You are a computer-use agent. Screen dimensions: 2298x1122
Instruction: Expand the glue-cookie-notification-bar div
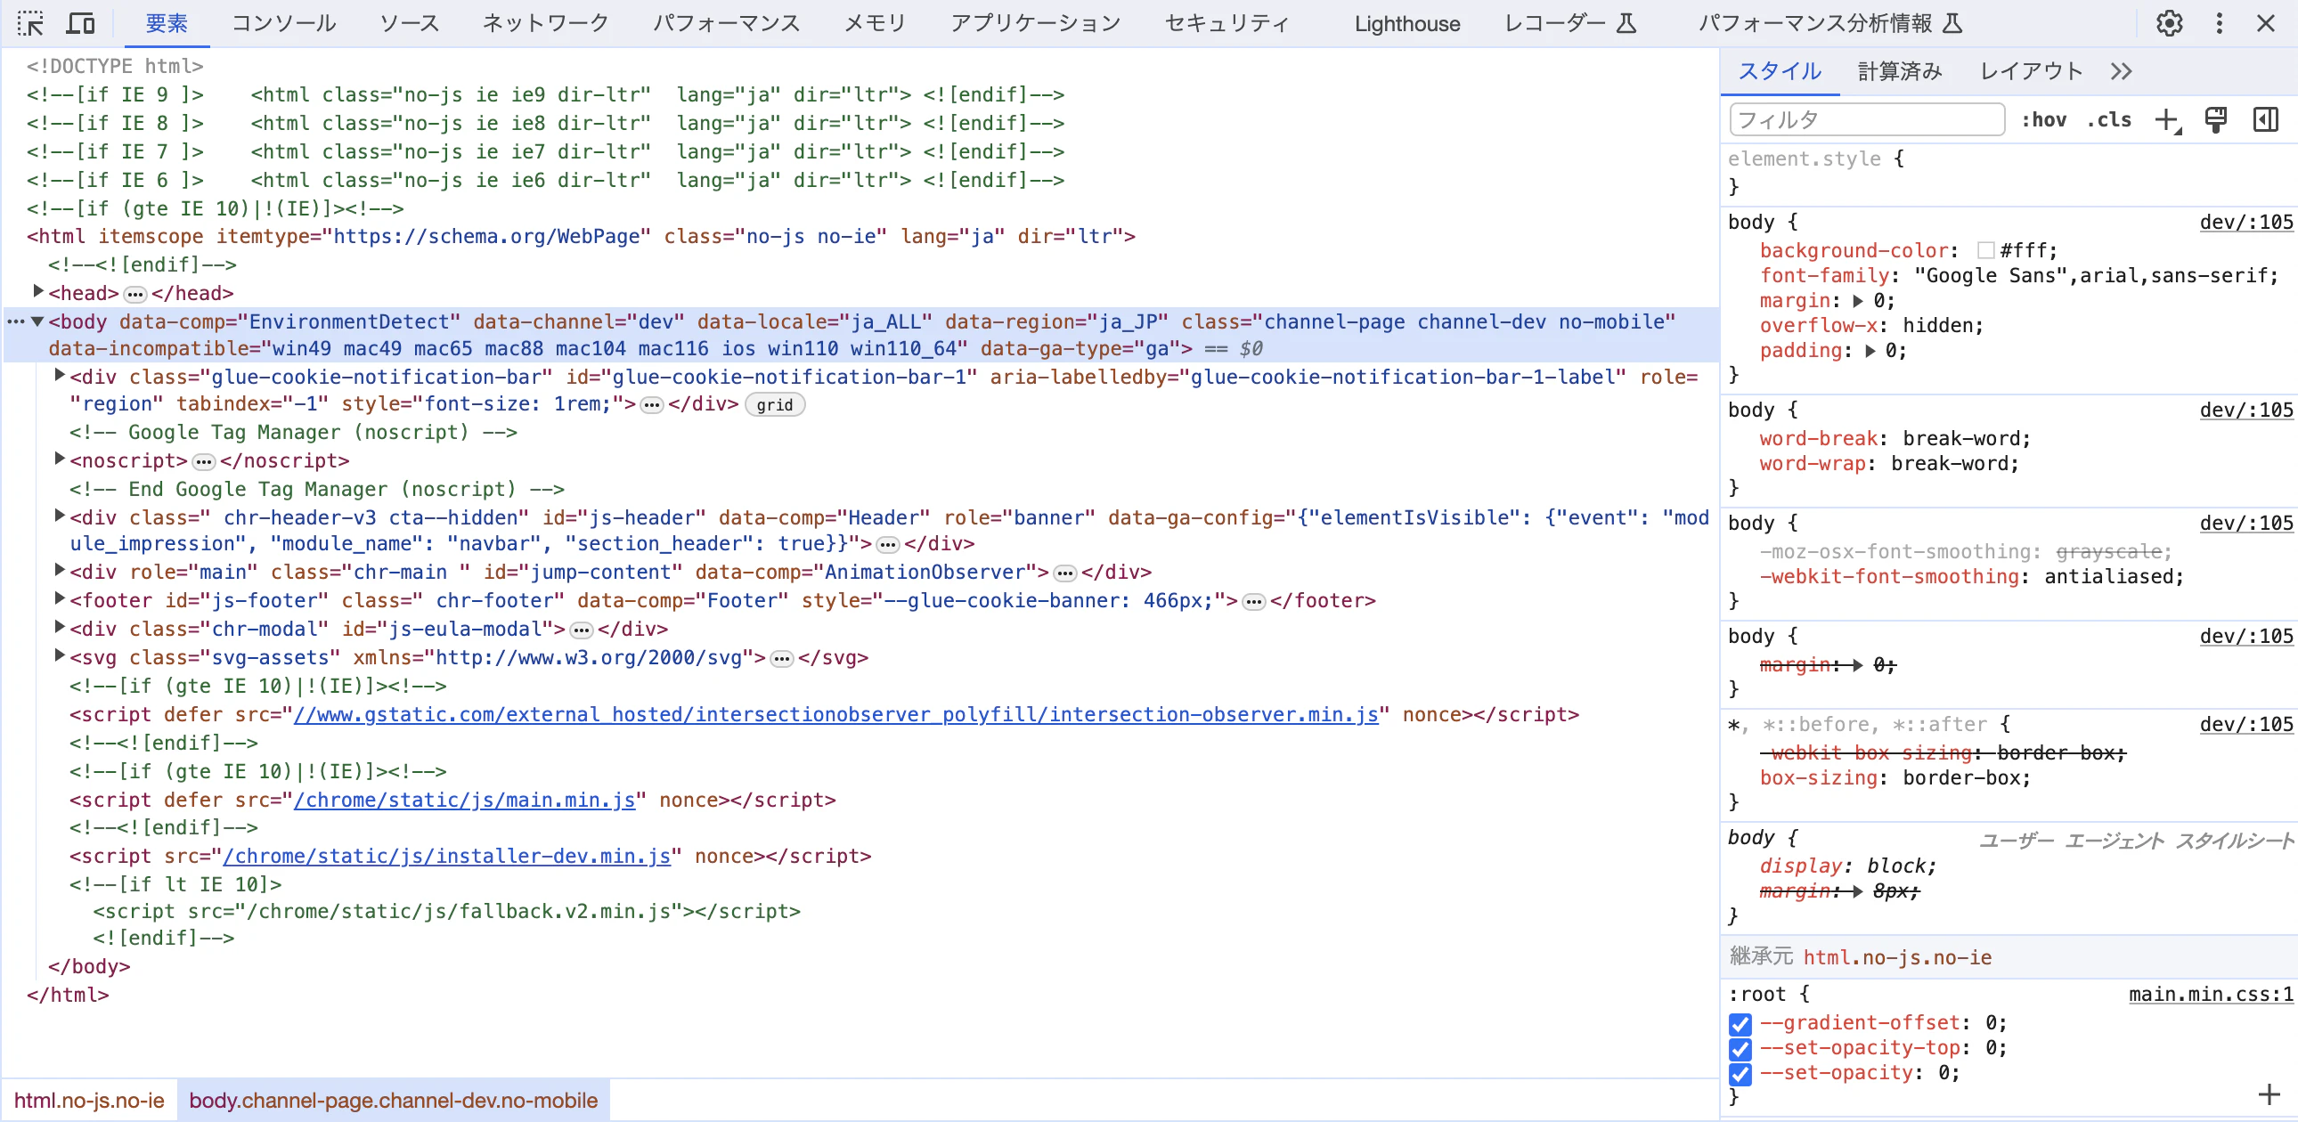pyautogui.click(x=60, y=376)
